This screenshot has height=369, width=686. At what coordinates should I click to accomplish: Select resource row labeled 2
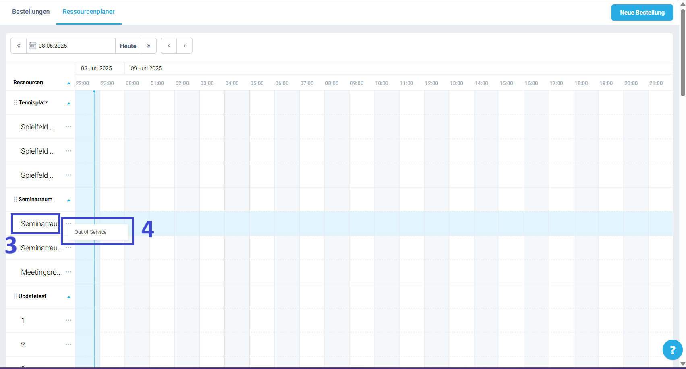pos(23,345)
